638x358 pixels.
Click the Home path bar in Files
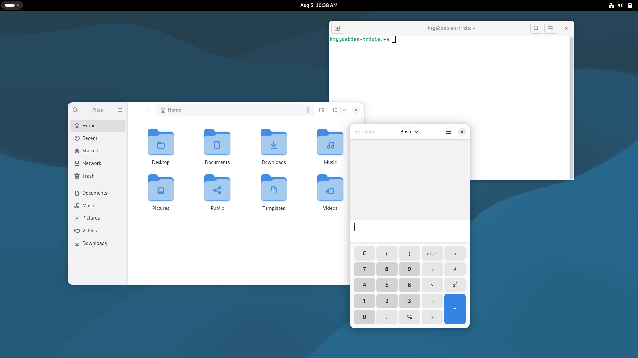(x=235, y=110)
